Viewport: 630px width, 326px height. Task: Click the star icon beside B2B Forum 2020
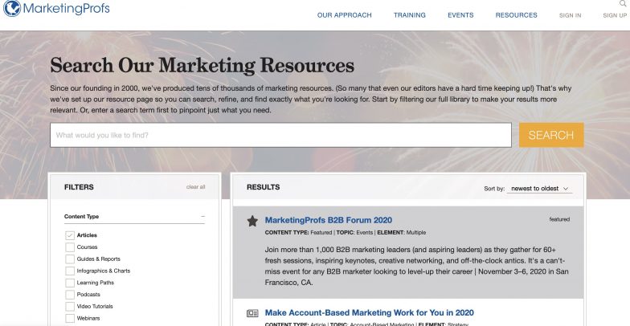(x=252, y=221)
